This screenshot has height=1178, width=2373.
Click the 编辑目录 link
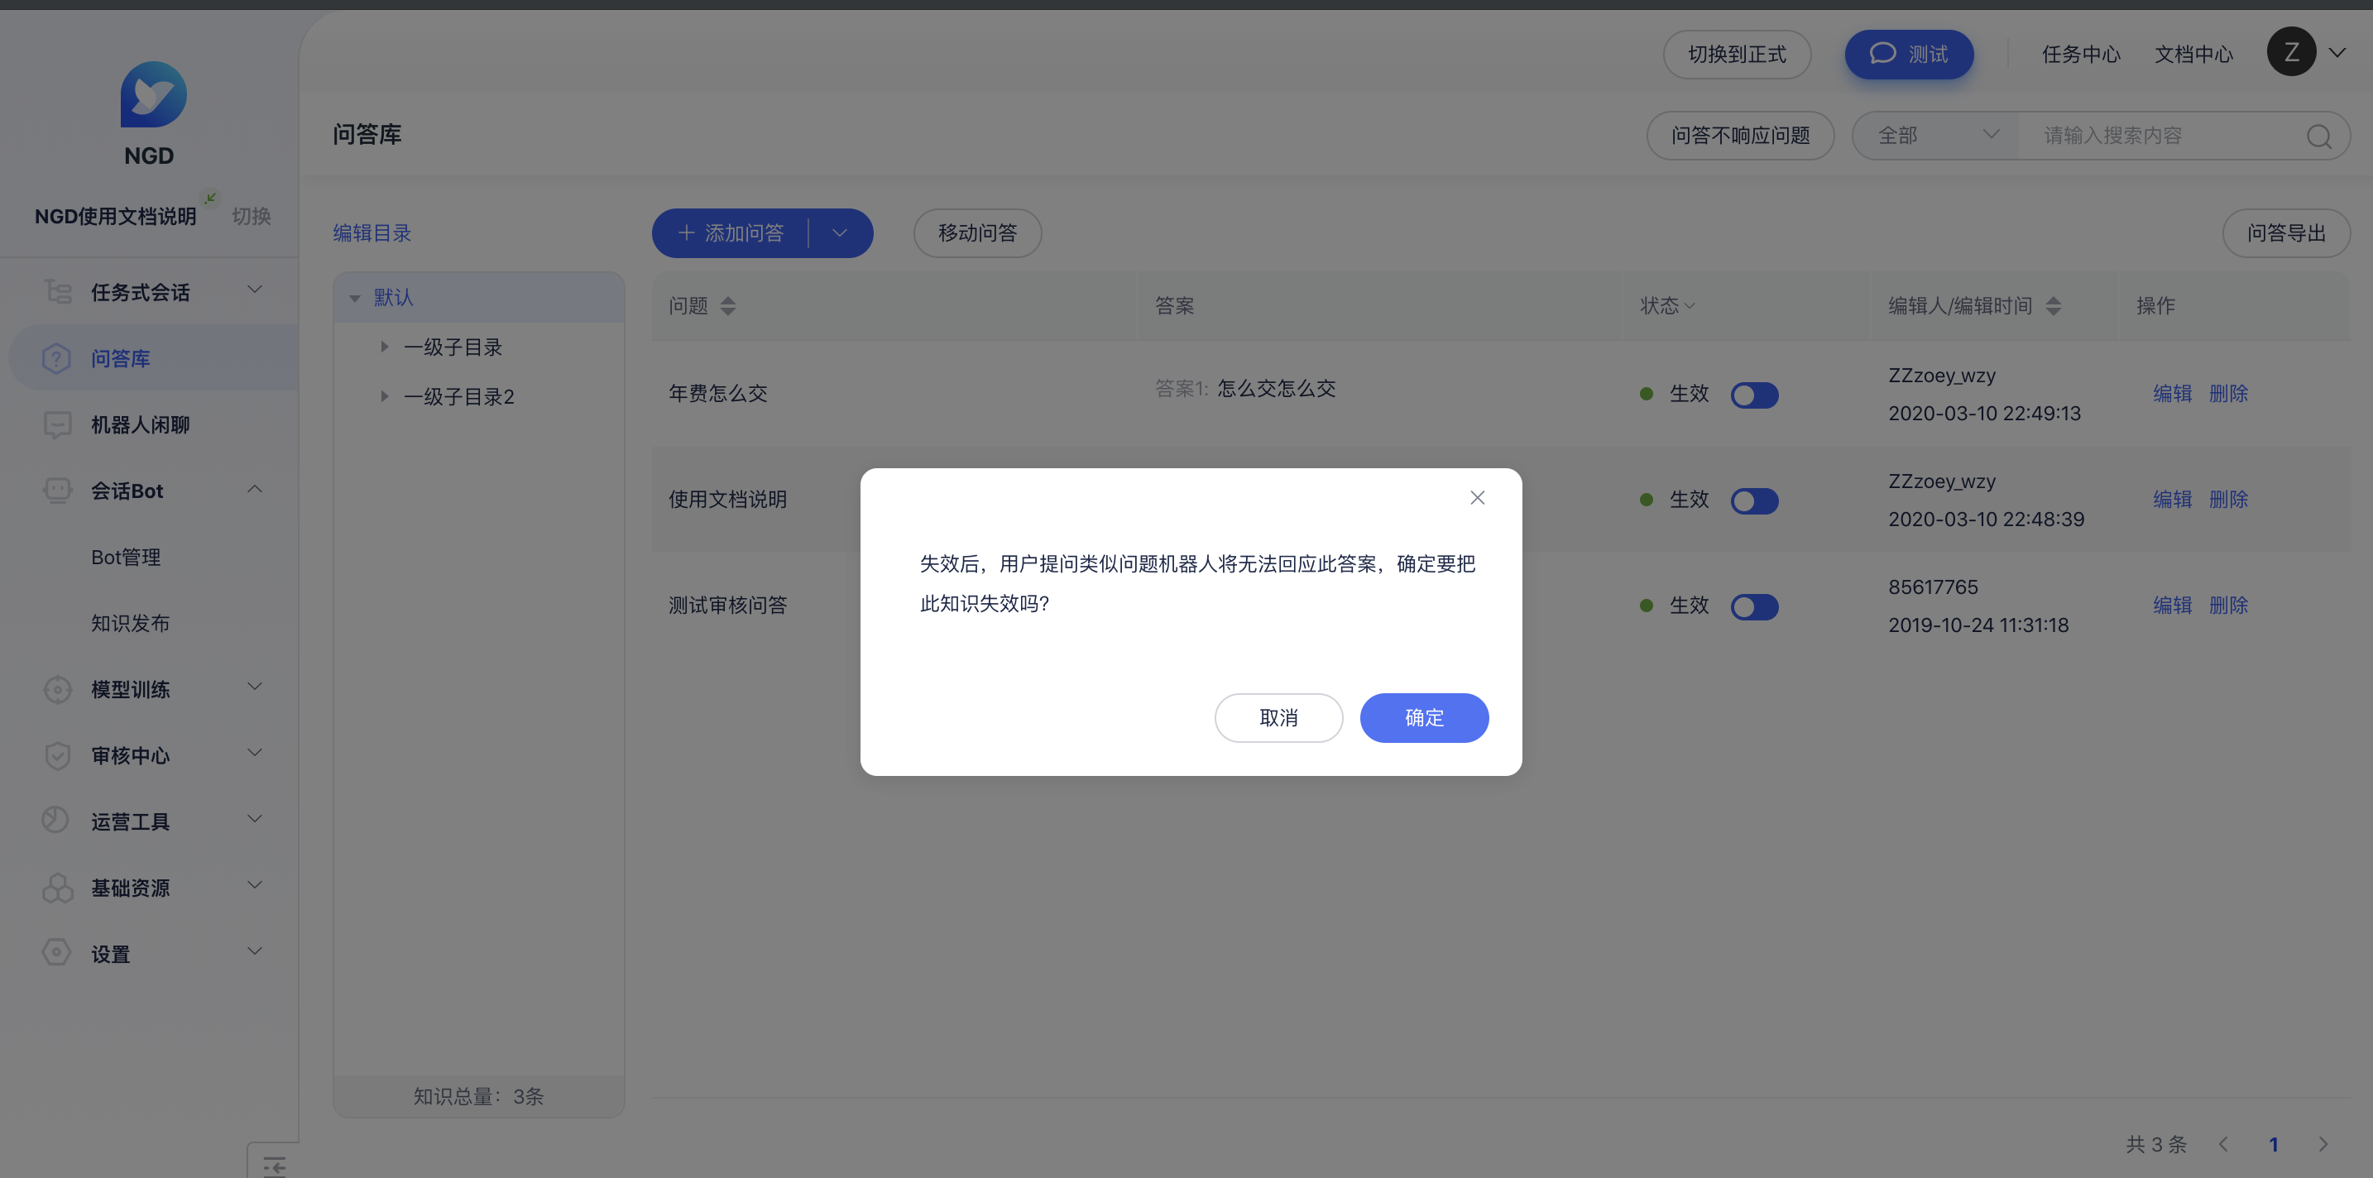coord(372,233)
